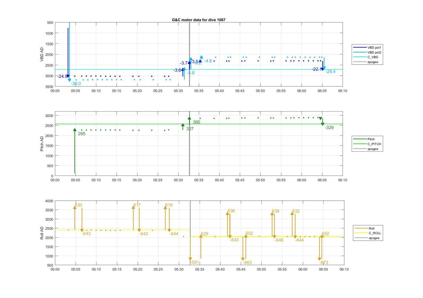Click the "VBD AD" y-axis label
The image size is (423, 298).
(x=42, y=54)
